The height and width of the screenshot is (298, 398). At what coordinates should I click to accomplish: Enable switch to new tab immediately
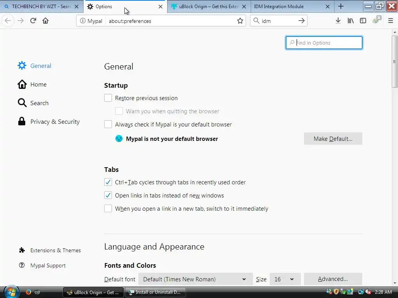pyautogui.click(x=108, y=208)
